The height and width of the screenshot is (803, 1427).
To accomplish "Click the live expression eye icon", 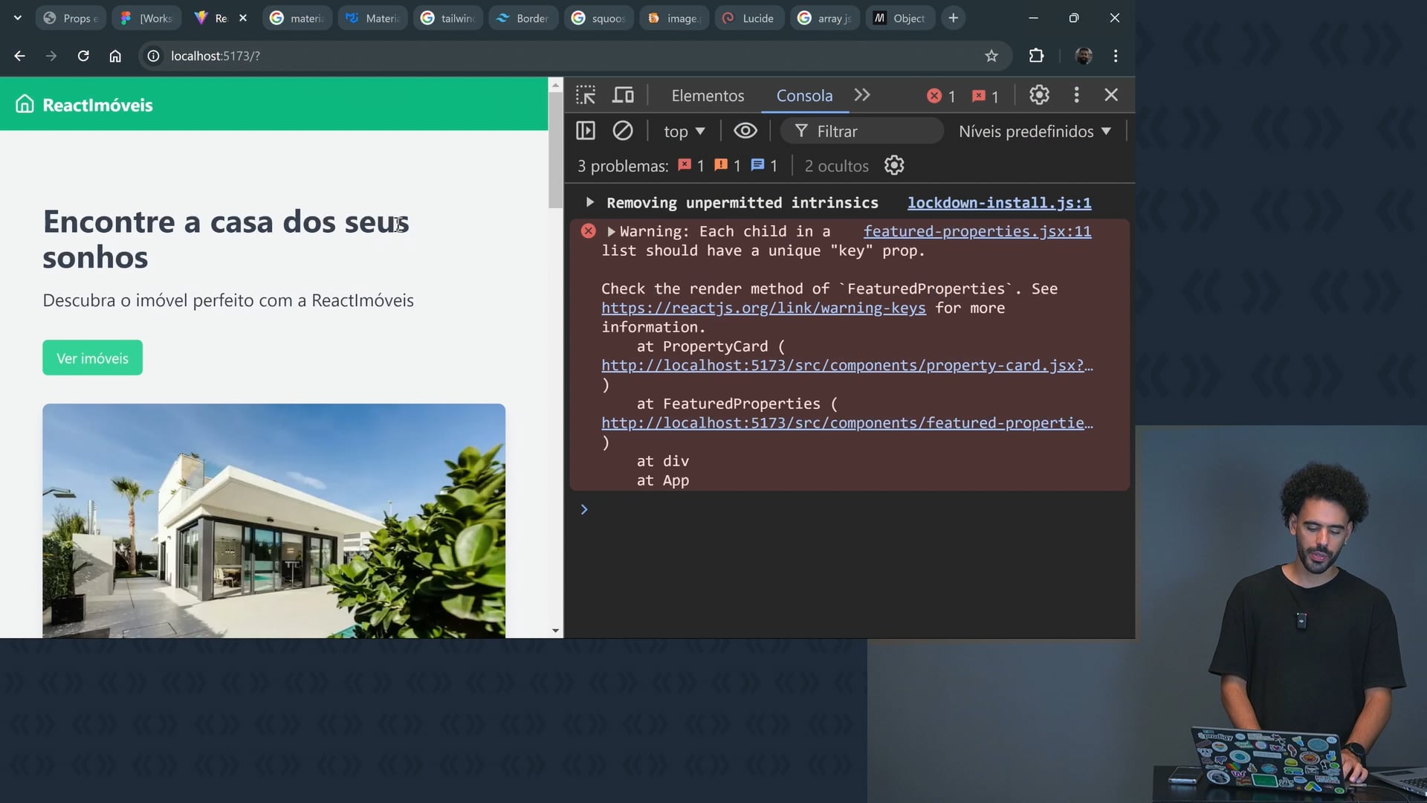I will [x=745, y=132].
